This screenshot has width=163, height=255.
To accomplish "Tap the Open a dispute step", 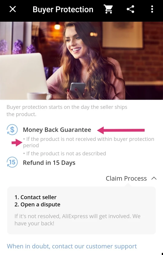I will coord(37,204).
